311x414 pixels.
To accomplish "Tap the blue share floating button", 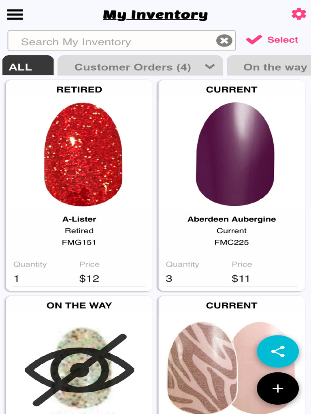I will [x=278, y=351].
